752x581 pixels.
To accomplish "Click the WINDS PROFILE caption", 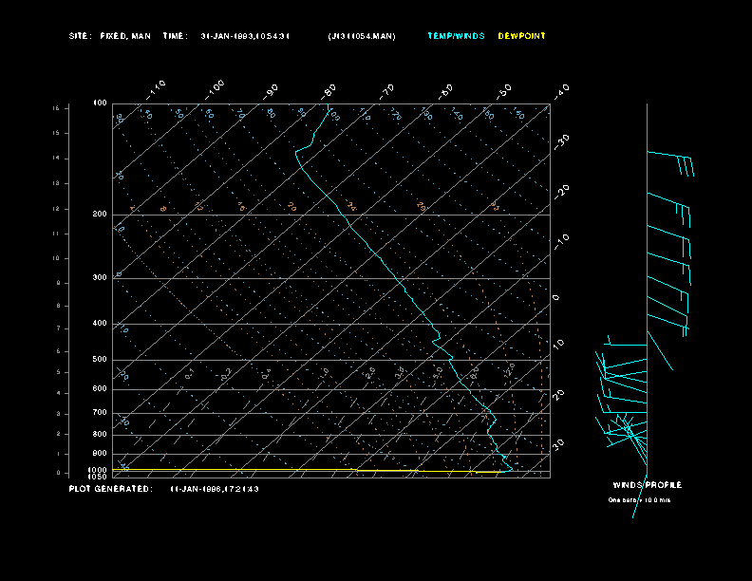I will [647, 485].
